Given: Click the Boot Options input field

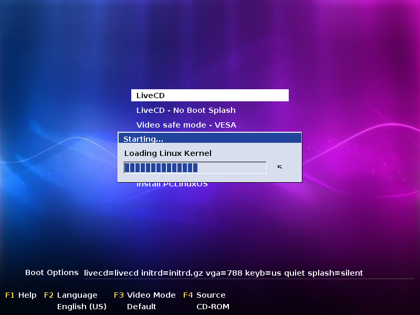Looking at the screenshot, I should 249,273.
